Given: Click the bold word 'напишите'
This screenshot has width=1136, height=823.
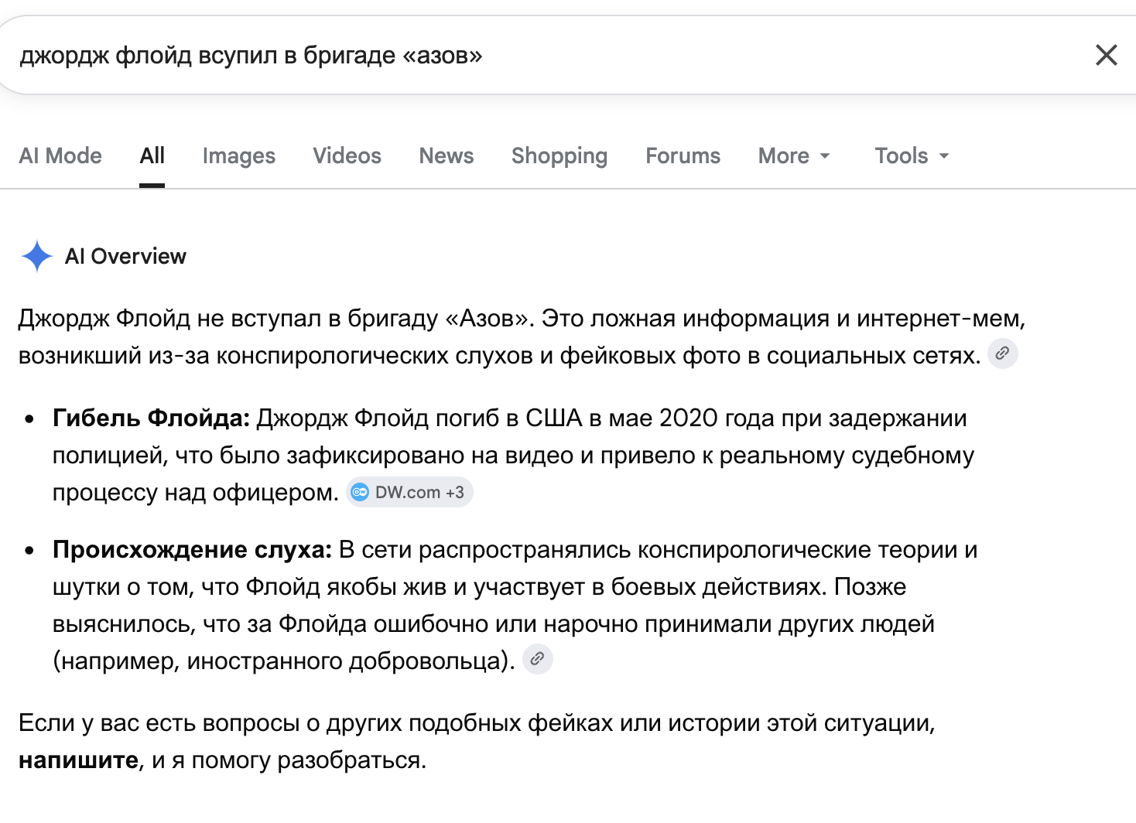Looking at the screenshot, I should (79, 760).
